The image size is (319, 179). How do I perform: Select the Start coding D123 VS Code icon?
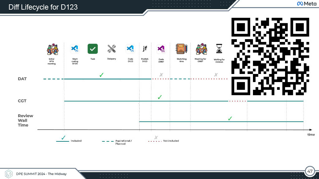75,49
